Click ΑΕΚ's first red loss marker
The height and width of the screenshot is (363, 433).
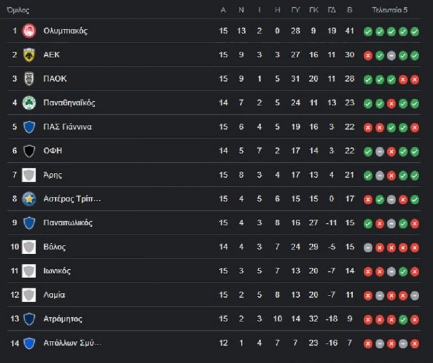(x=368, y=56)
